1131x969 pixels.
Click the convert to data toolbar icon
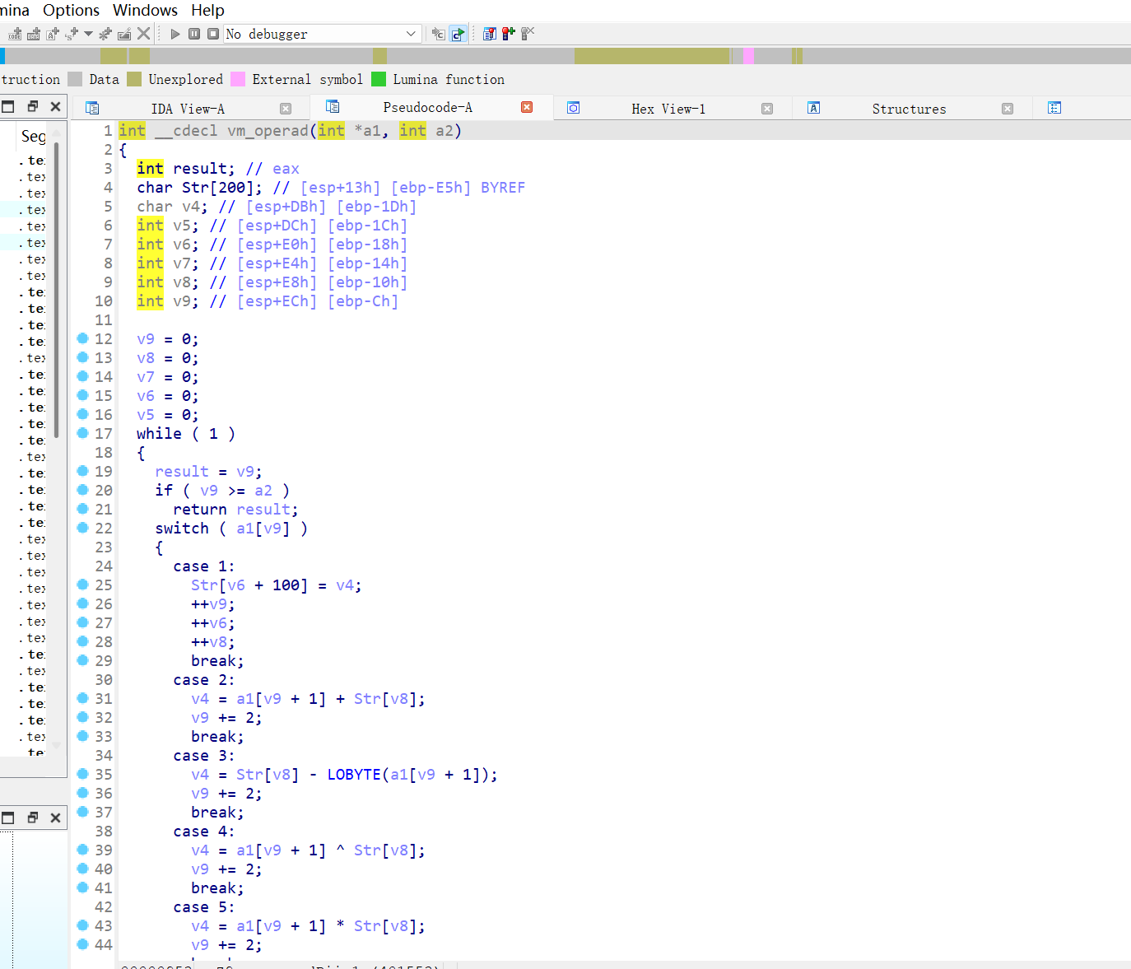(34, 34)
